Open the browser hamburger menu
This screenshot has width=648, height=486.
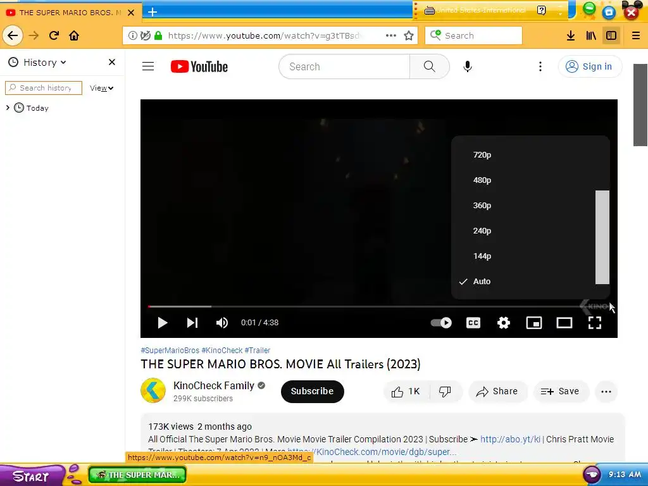click(x=635, y=35)
